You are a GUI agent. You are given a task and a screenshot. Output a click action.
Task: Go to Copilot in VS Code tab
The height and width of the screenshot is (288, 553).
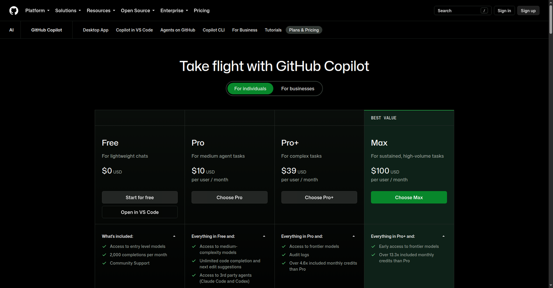pos(134,30)
